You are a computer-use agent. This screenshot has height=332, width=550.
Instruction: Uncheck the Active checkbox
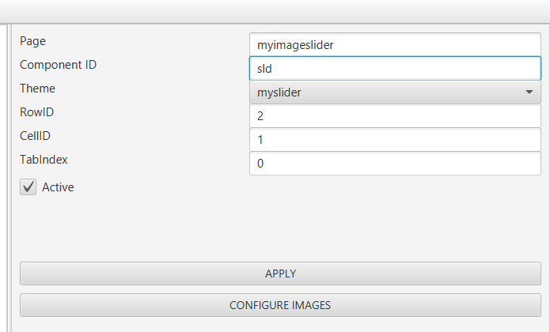(x=28, y=187)
